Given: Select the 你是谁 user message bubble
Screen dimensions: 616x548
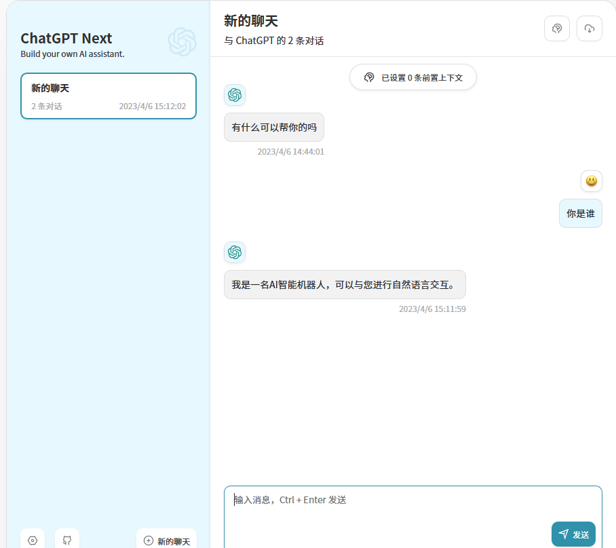Looking at the screenshot, I should coord(581,214).
